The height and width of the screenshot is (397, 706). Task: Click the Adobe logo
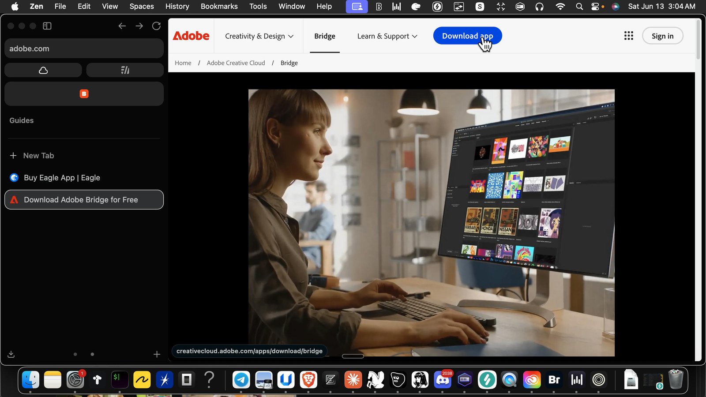(191, 36)
